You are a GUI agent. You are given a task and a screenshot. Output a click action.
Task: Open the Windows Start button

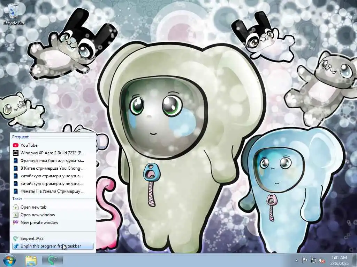pyautogui.click(x=9, y=260)
